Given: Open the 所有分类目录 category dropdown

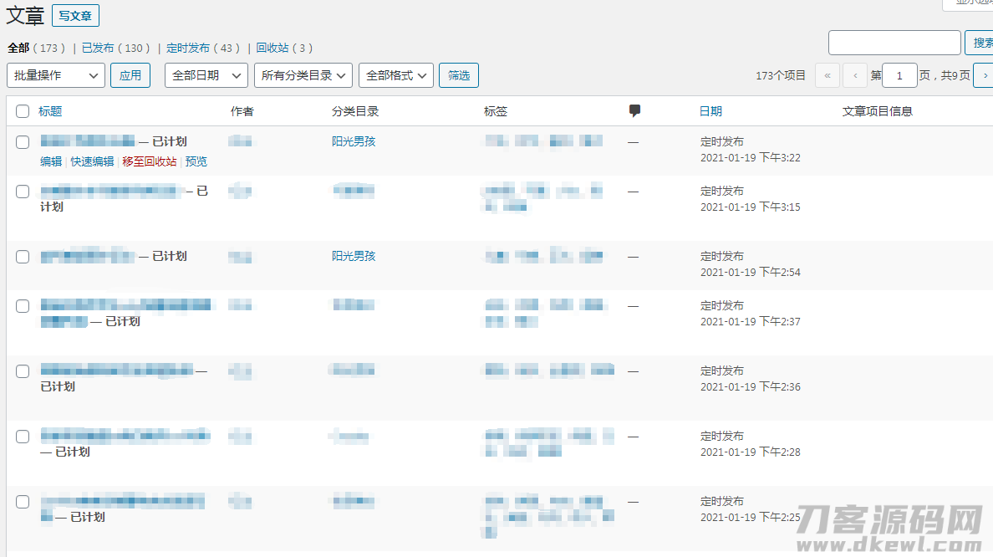Looking at the screenshot, I should pos(303,75).
